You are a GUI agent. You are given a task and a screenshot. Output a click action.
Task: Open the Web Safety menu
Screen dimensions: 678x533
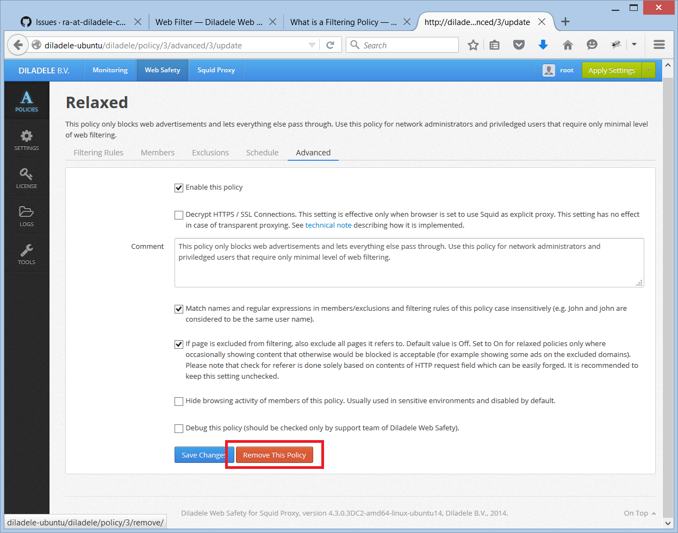coord(163,70)
